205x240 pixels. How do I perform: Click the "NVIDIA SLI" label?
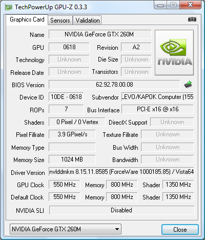(30, 211)
